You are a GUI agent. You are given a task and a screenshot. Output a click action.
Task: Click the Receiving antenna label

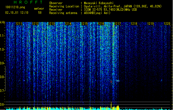(x=63, y=13)
